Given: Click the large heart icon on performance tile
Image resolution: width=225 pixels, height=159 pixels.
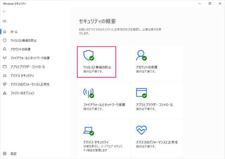Looking at the screenshot, I should point(141,130).
